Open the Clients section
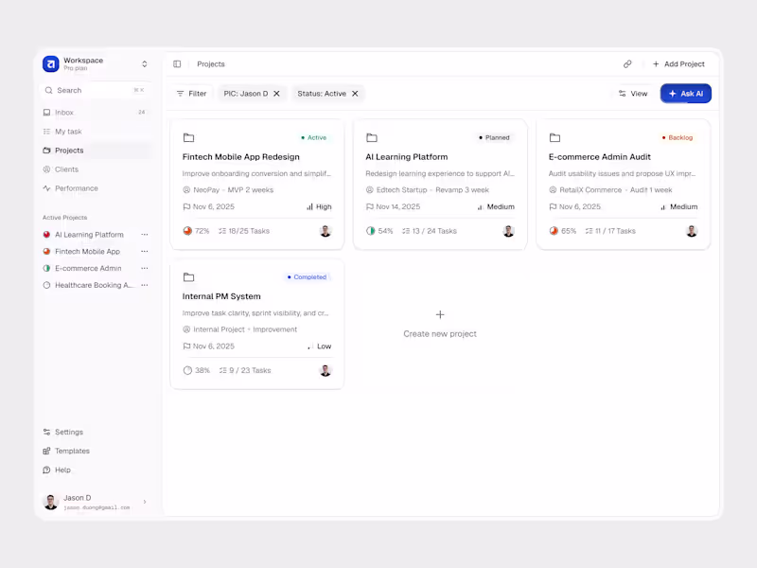Image resolution: width=757 pixels, height=568 pixels. point(66,169)
